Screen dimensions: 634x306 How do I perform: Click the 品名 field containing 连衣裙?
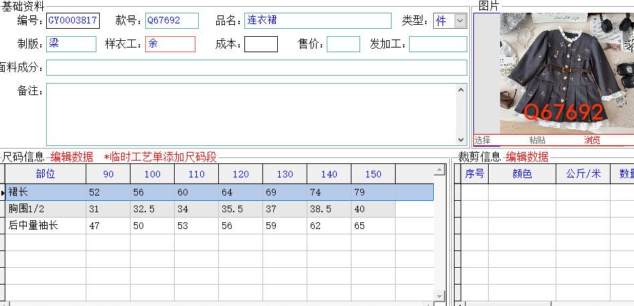(317, 21)
